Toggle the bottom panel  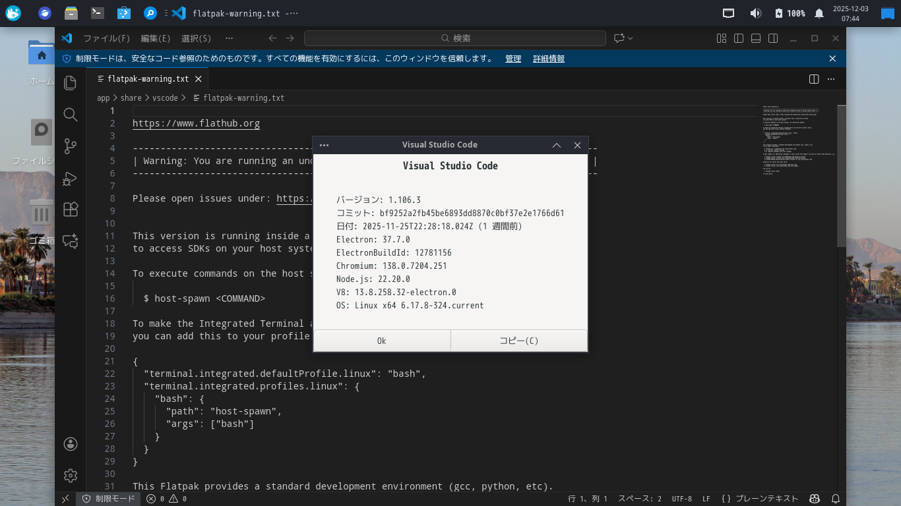click(756, 38)
